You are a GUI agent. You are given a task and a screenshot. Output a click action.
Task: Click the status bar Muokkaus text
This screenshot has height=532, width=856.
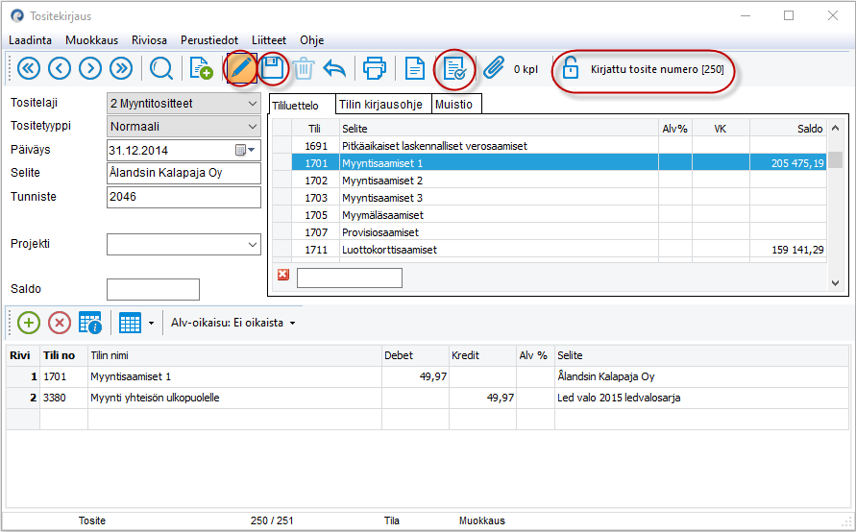[482, 520]
